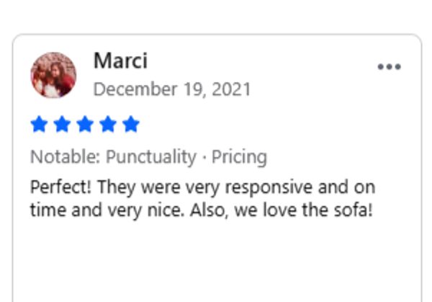
Task: Click Marci's profile picture
Action: click(53, 75)
